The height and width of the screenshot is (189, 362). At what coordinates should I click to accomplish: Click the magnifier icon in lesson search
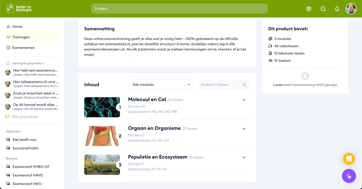pyautogui.click(x=244, y=85)
